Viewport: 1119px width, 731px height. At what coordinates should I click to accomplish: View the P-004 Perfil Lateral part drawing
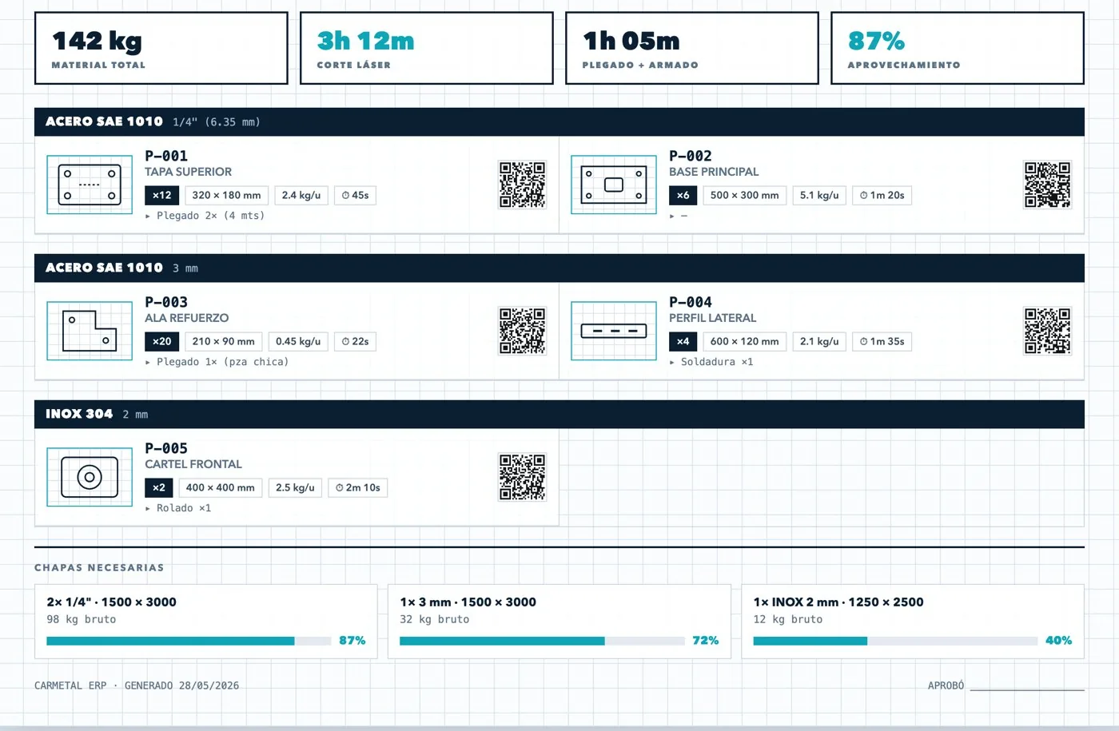pos(614,331)
